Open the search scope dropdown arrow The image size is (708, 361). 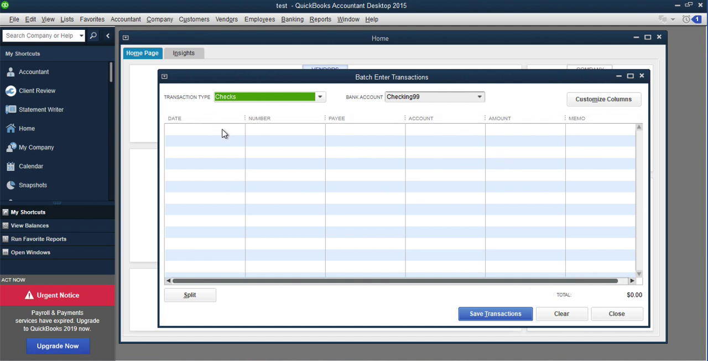pyautogui.click(x=81, y=35)
